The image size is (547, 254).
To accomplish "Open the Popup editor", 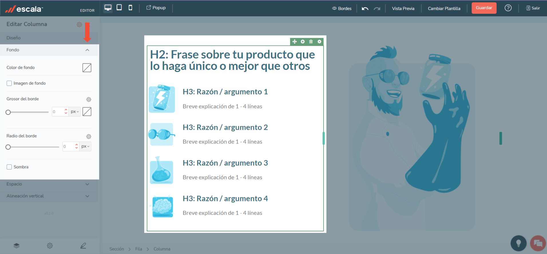I will (x=156, y=8).
